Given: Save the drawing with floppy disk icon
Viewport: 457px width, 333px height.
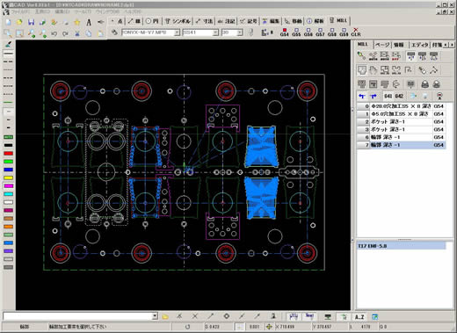Looking at the screenshot, I should [31, 22].
